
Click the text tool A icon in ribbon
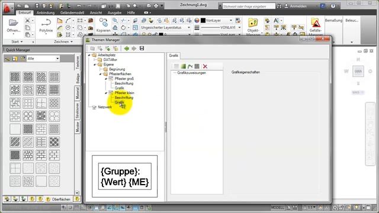276,21
